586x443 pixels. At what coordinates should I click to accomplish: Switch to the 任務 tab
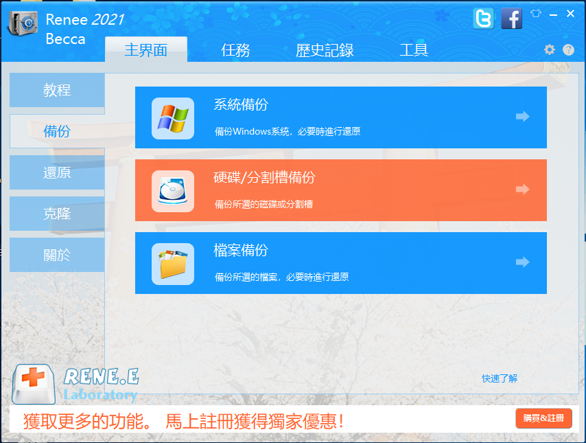point(235,49)
